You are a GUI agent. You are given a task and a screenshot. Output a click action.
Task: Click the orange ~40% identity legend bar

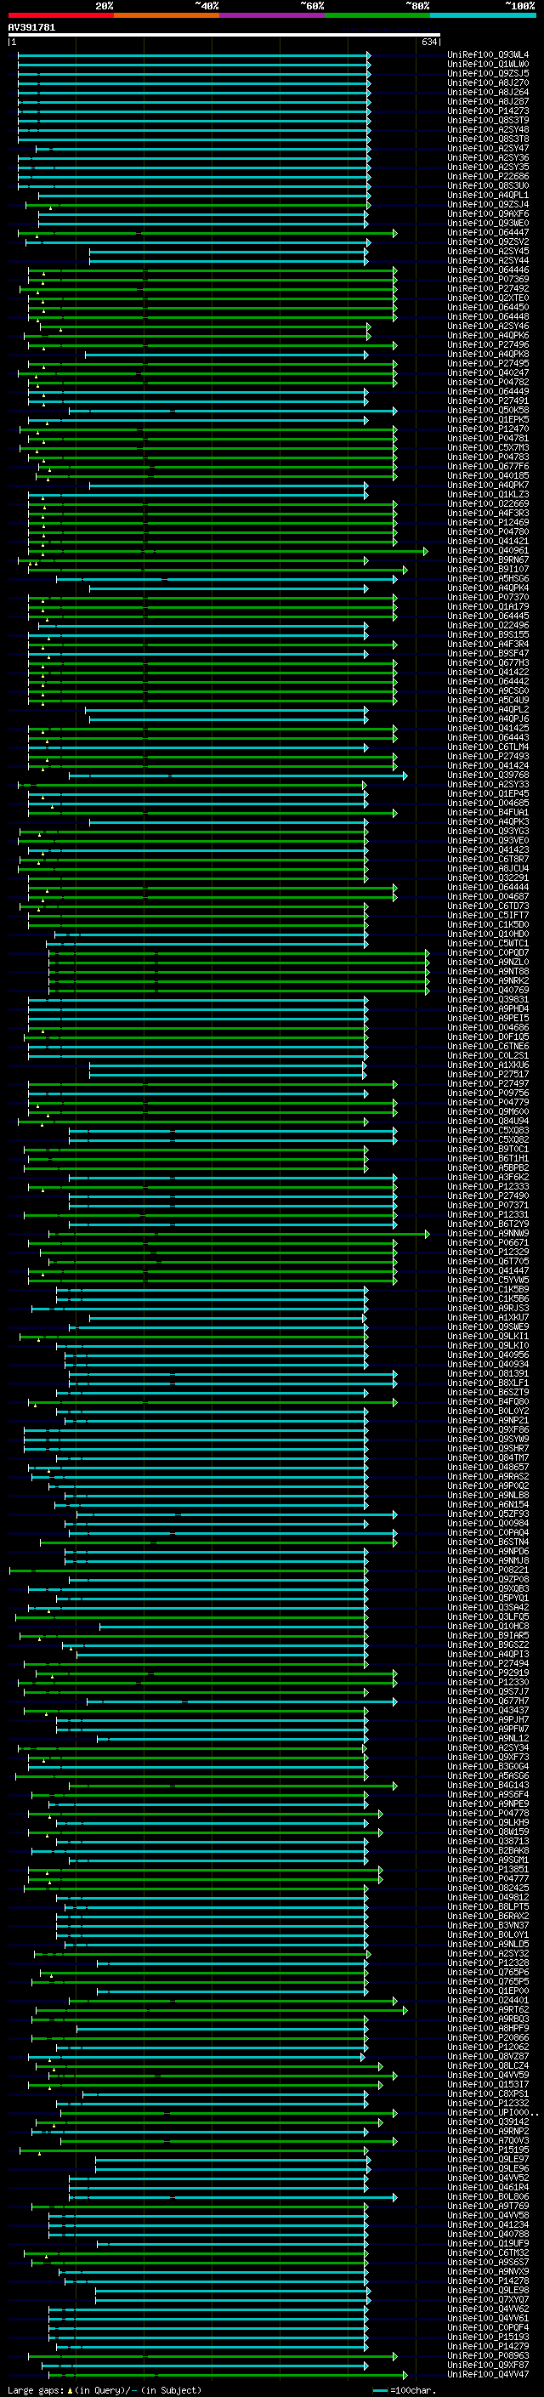167,16
